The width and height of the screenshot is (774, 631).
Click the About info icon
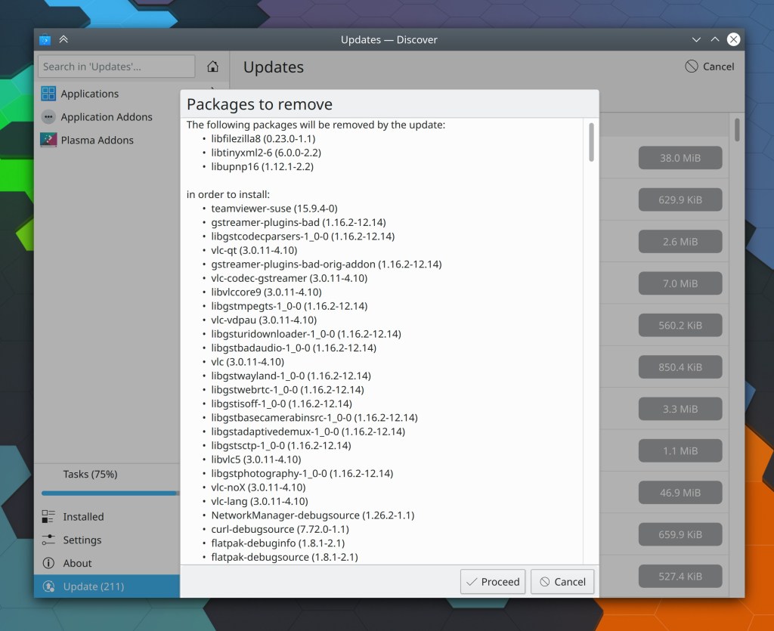click(x=48, y=563)
